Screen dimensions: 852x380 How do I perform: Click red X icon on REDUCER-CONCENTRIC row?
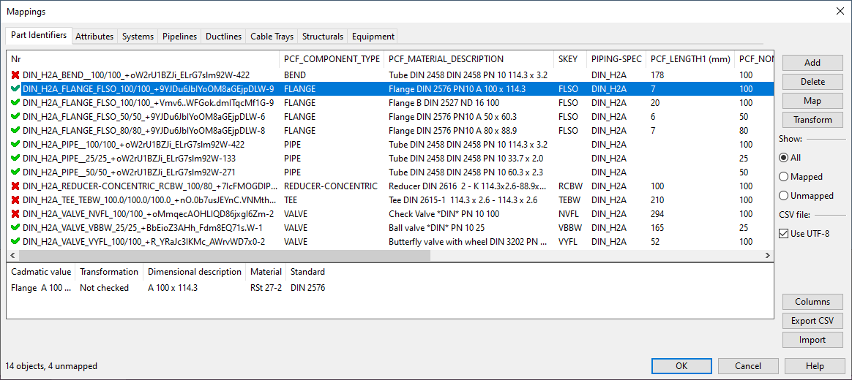15,186
